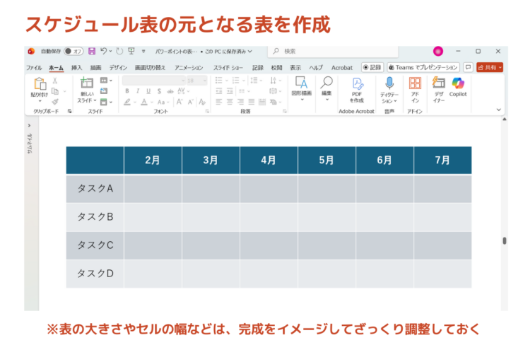Screen dimensions: 523x357
Task: Align text left icon
Action: point(218,102)
